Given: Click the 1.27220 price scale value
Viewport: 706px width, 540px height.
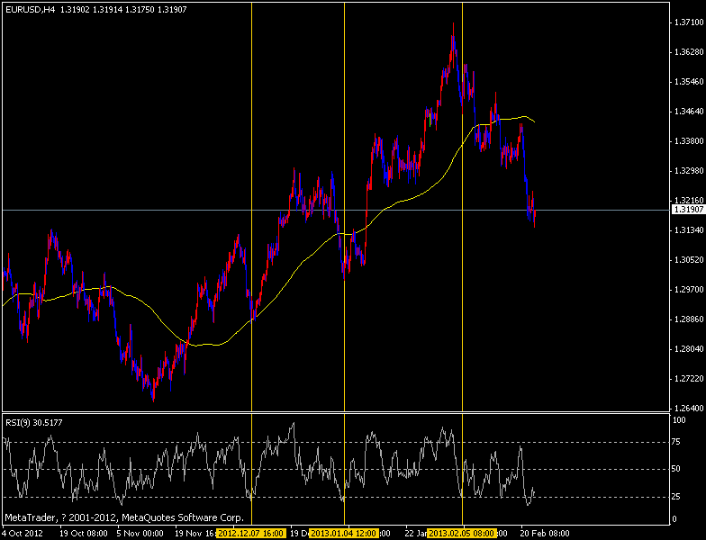Looking at the screenshot, I should tap(688, 378).
